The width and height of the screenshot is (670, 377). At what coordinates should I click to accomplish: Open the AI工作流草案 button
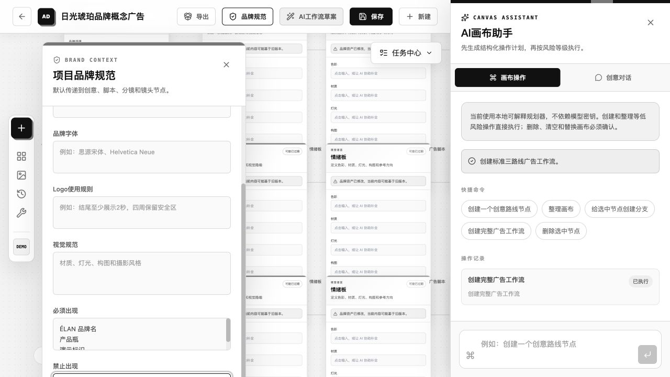tap(311, 17)
